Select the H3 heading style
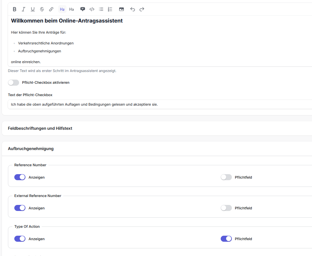This screenshot has height=256, width=312. pyautogui.click(x=72, y=9)
